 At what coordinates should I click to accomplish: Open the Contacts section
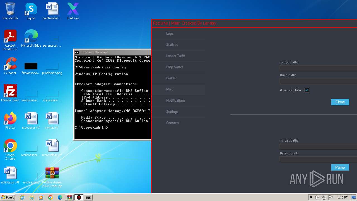(178, 123)
